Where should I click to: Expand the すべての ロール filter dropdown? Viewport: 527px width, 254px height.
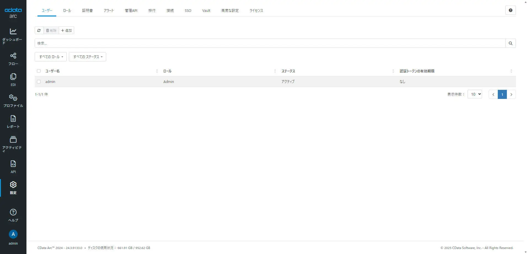tap(51, 57)
